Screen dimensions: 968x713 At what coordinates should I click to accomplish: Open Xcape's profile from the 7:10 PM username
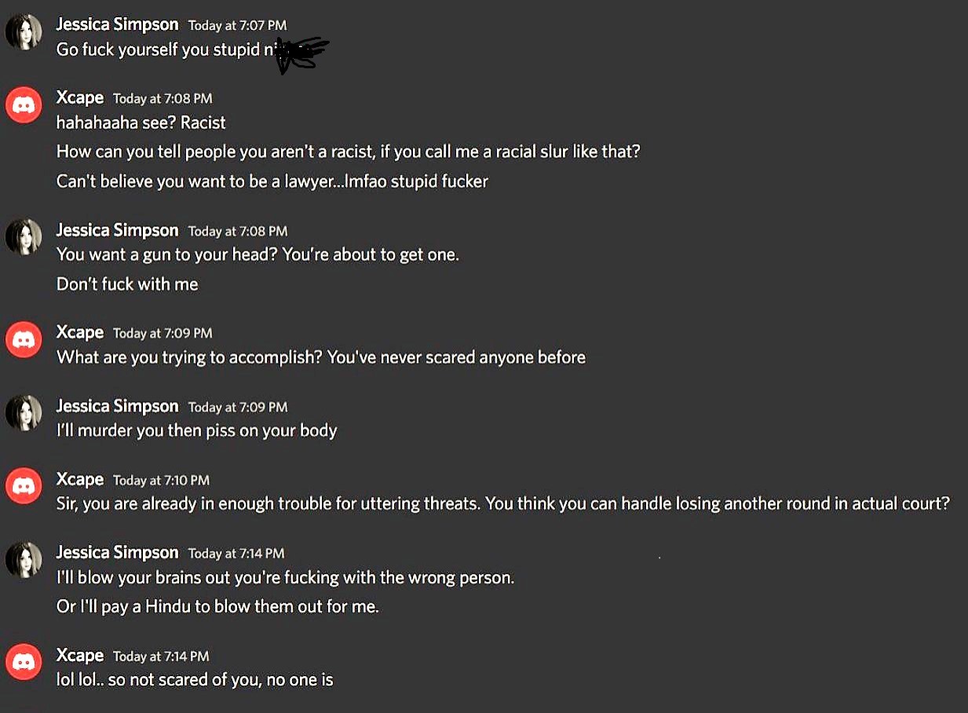tap(80, 479)
